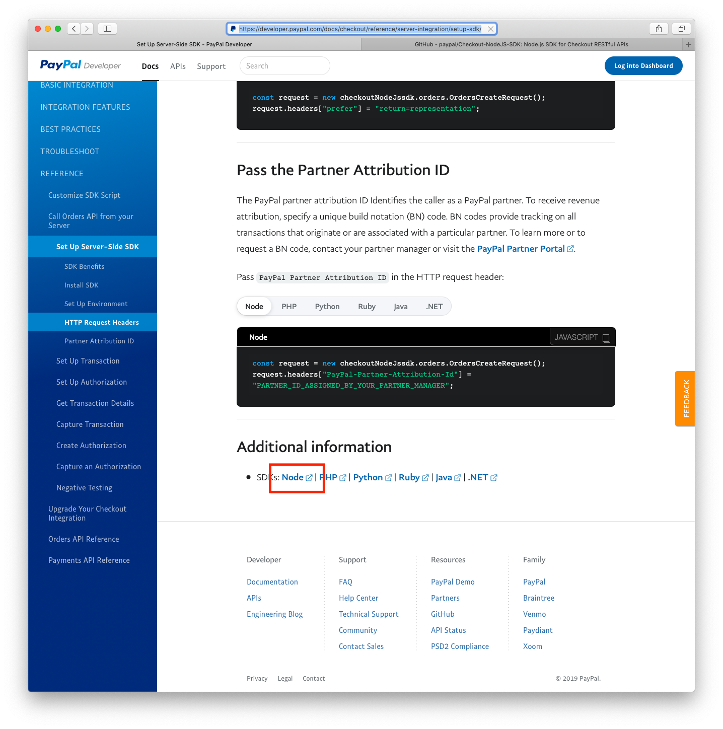Viewport: 723px width, 729px height.
Task: Click the Safari address bar URL
Action: pyautogui.click(x=360, y=29)
